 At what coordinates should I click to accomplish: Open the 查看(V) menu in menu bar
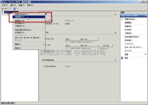(x=22, y=5)
